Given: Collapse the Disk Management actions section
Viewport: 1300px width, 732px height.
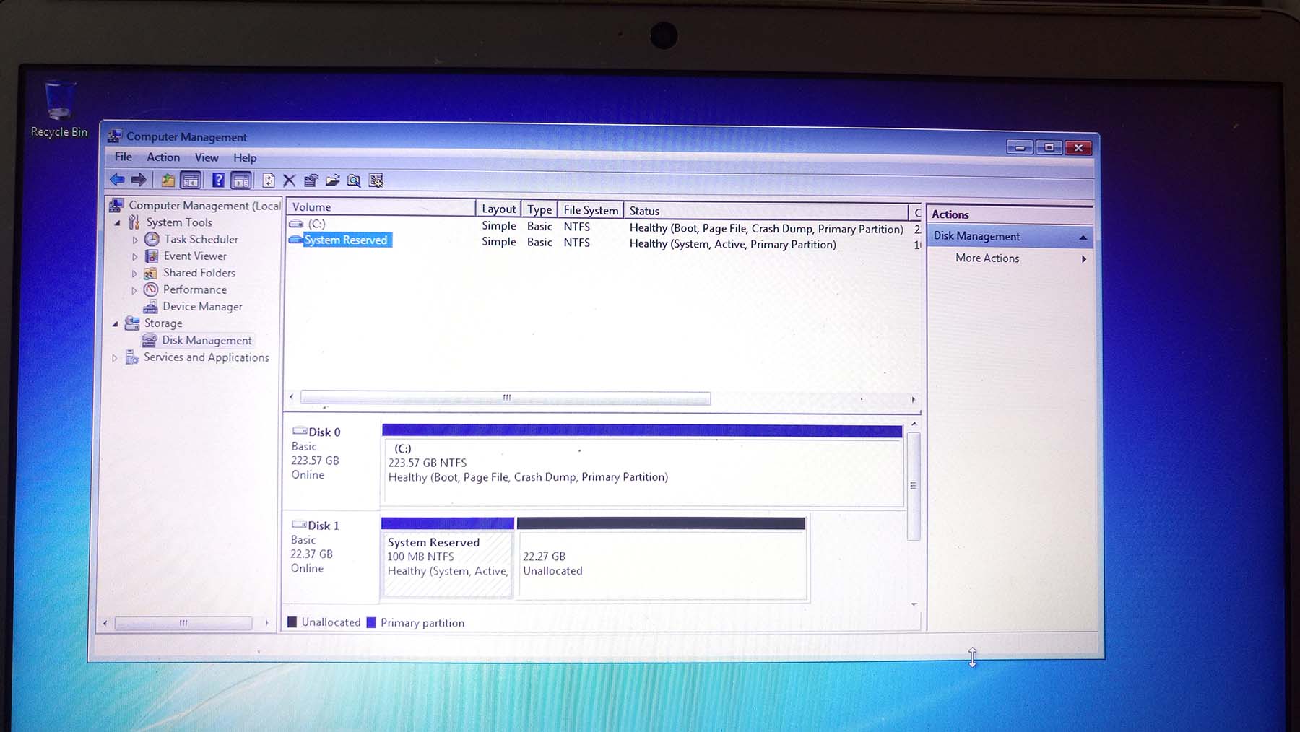Looking at the screenshot, I should click(x=1083, y=238).
